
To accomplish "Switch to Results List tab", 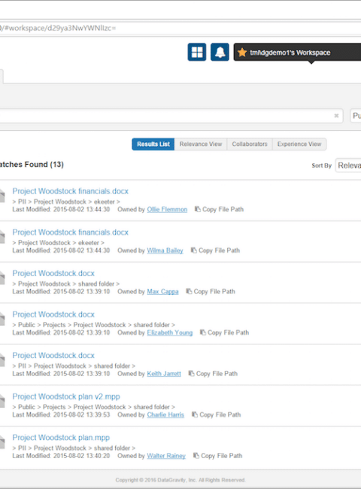I will point(153,144).
